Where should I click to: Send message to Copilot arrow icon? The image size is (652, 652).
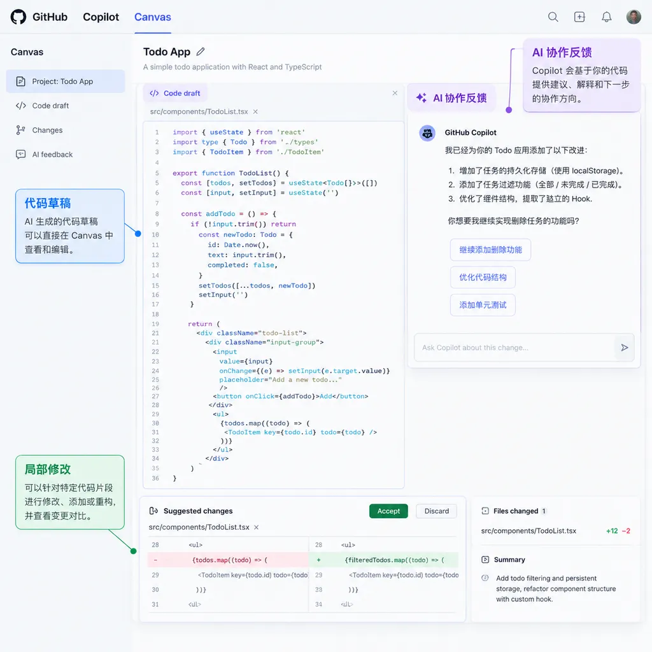[624, 348]
